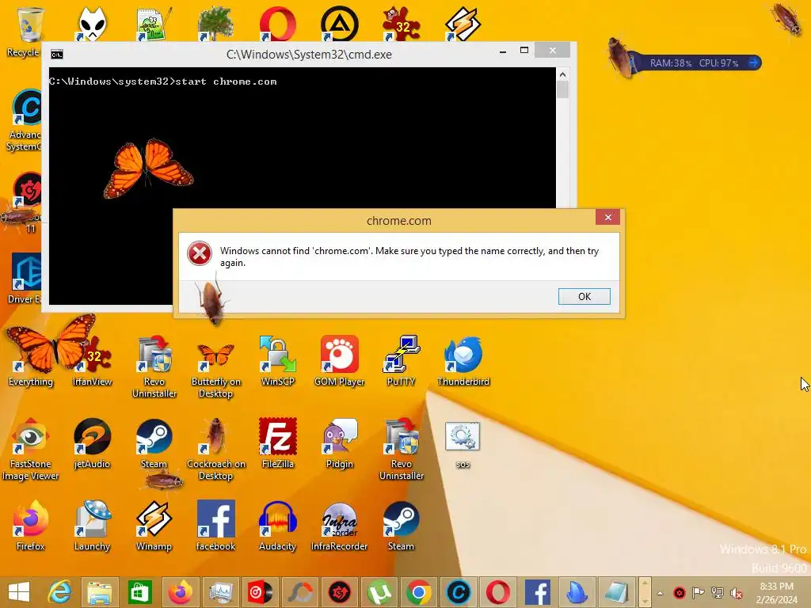
Task: Open the Recycle Bin on desktop
Action: click(x=29, y=31)
